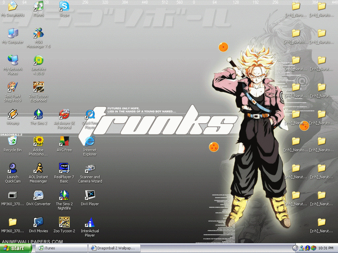Click the Windows Start button
This screenshot has height=253, width=338.
(x=16, y=248)
